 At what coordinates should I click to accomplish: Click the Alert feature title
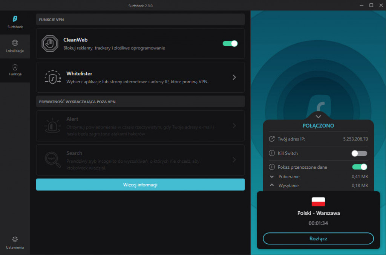(x=72, y=119)
